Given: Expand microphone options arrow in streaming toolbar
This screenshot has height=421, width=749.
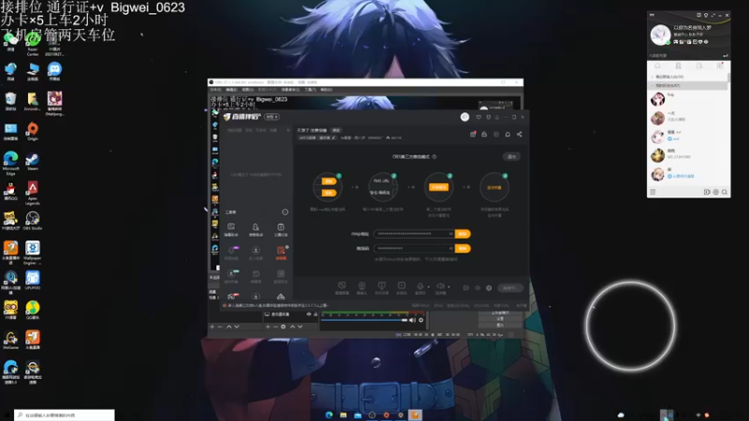Looking at the screenshot, I should (428, 287).
